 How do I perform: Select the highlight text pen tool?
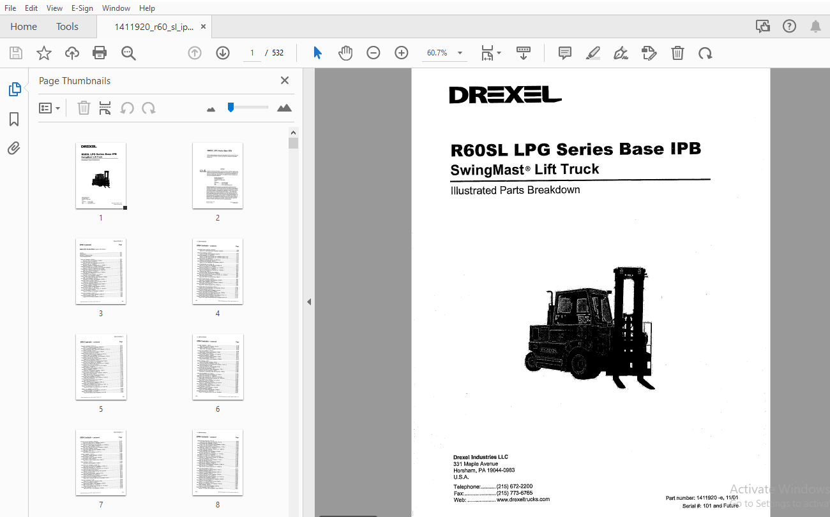click(593, 53)
